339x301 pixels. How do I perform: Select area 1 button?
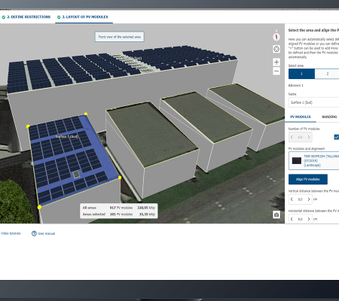[x=301, y=74]
